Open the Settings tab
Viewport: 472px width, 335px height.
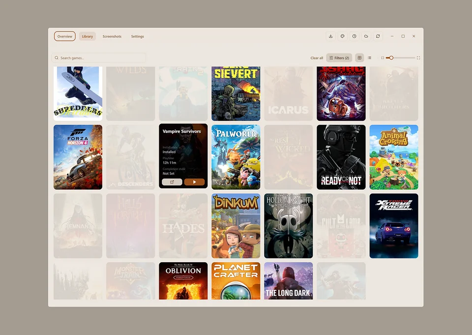pyautogui.click(x=137, y=36)
